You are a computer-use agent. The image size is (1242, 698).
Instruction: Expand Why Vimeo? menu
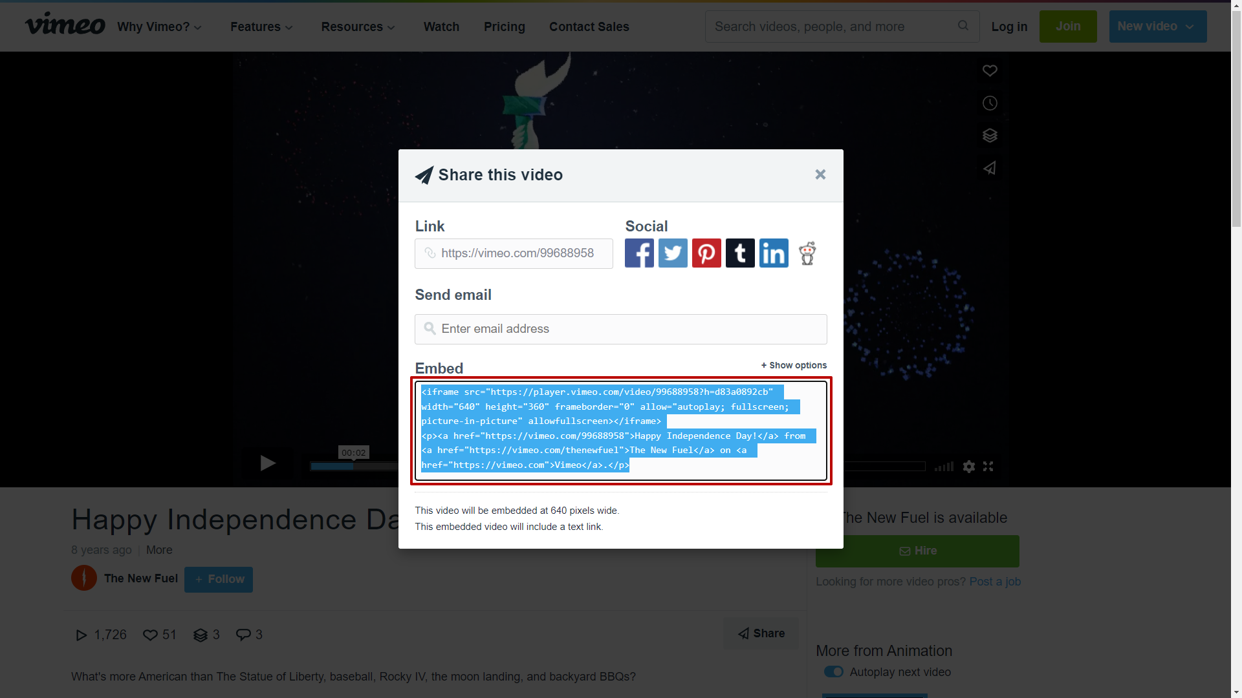click(159, 26)
